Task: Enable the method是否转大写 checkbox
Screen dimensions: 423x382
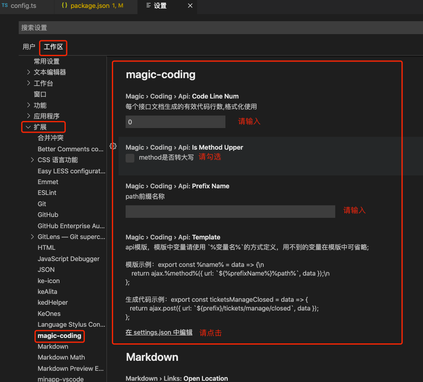Action: 129,158
